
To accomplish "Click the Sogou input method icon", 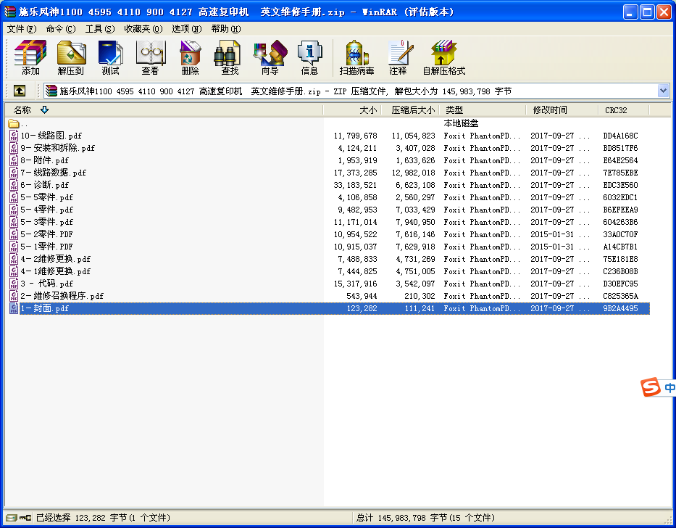I will (651, 387).
